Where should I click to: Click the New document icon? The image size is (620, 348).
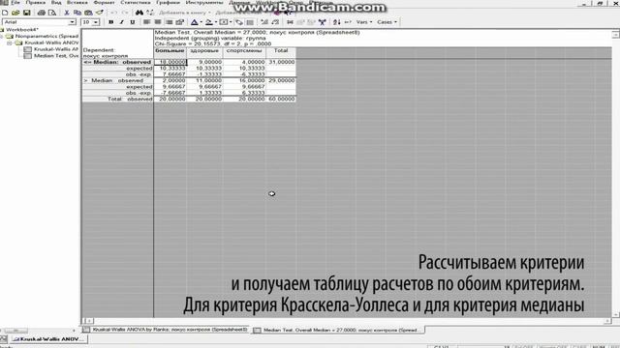[x=5, y=13]
